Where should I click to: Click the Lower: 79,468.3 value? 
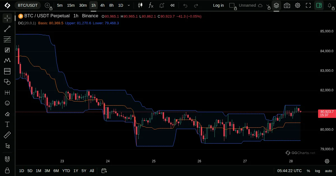point(106,23)
